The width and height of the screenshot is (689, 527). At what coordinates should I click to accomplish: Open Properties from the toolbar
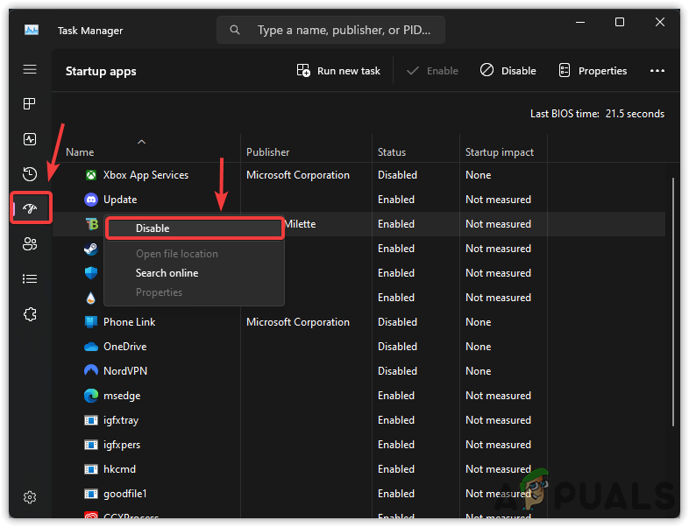593,71
